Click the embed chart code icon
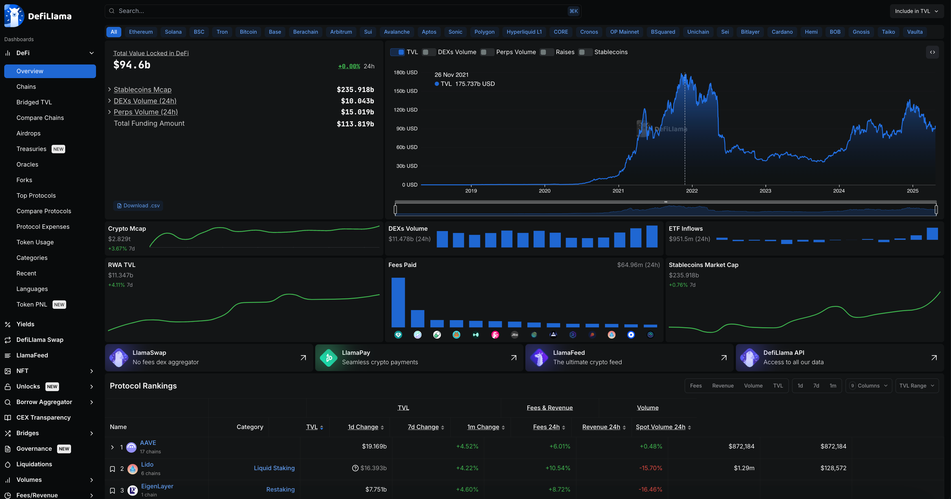951x499 pixels. [x=932, y=52]
